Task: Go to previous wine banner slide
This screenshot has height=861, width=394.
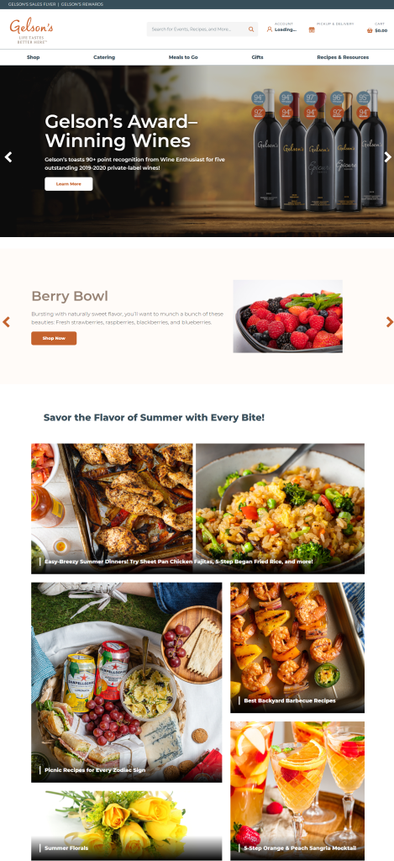Action: [8, 157]
